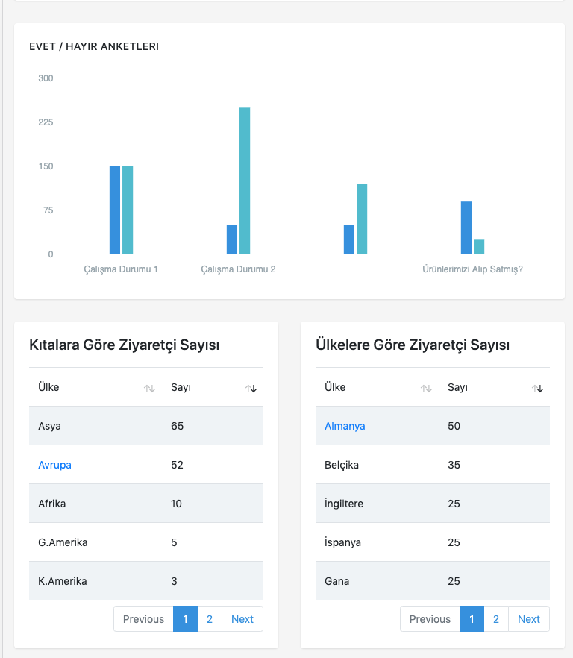Sort countries table by Ülke column icon
Viewport: 573px width, 658px height.
coord(426,388)
